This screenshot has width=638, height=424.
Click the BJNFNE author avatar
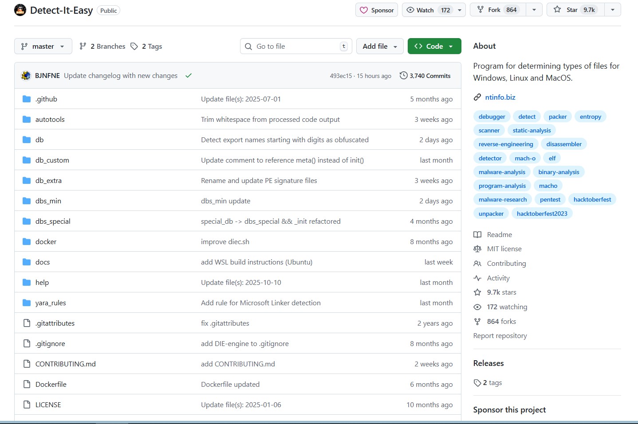pos(26,76)
